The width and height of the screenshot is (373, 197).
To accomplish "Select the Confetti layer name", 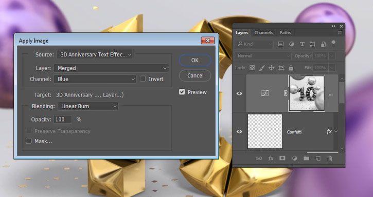I will point(294,132).
